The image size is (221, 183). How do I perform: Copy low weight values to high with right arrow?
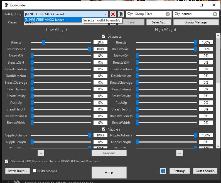point(41,153)
